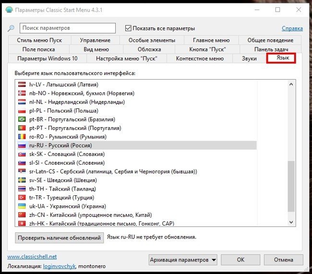
Task: Select 'sk-SK - Словацкий (Словакия)' language
Action: point(137,154)
